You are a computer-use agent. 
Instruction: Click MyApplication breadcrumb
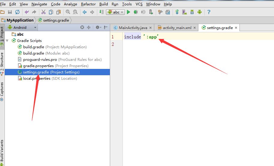17,20
